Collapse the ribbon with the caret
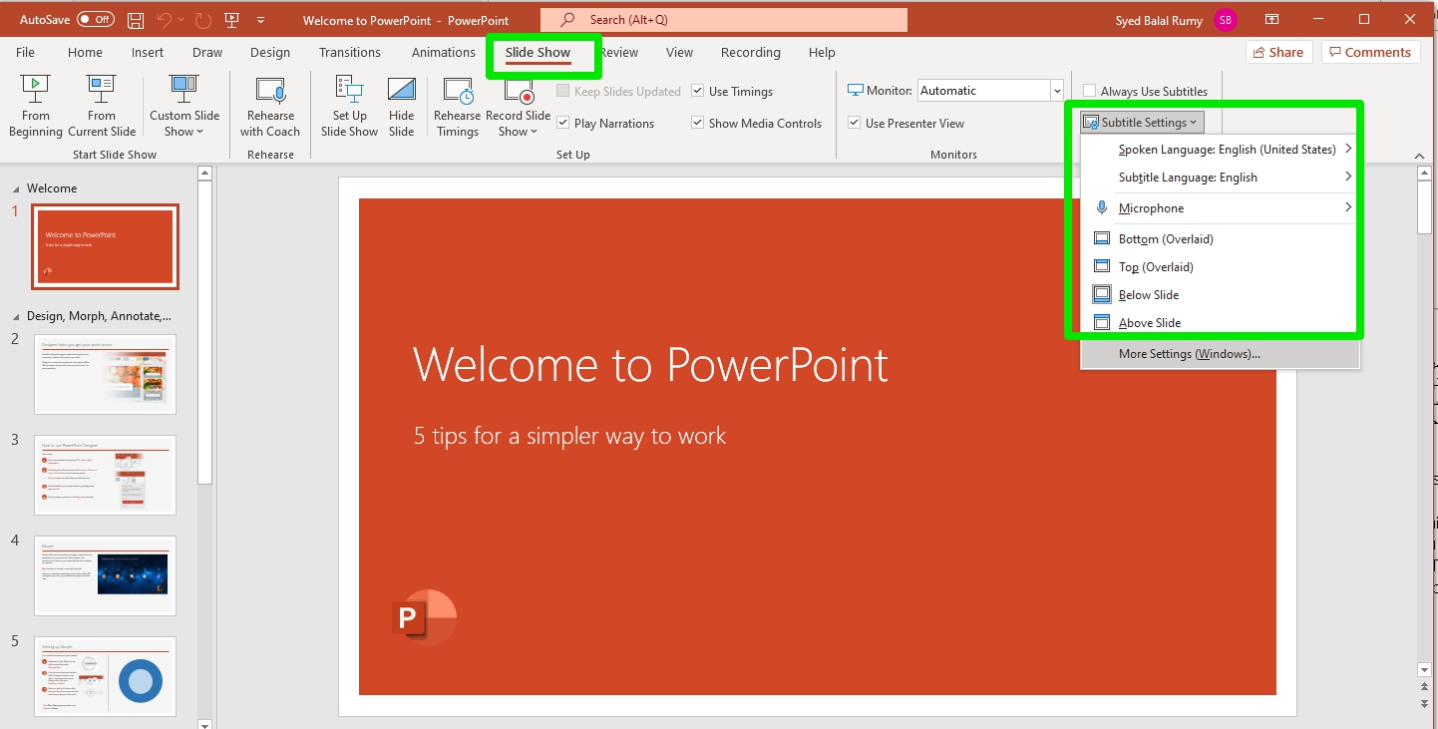This screenshot has height=729, width=1438. [1420, 156]
